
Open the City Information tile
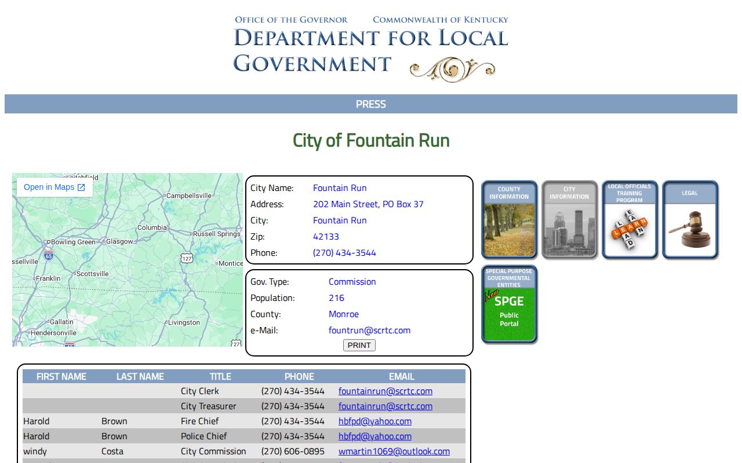point(569,219)
